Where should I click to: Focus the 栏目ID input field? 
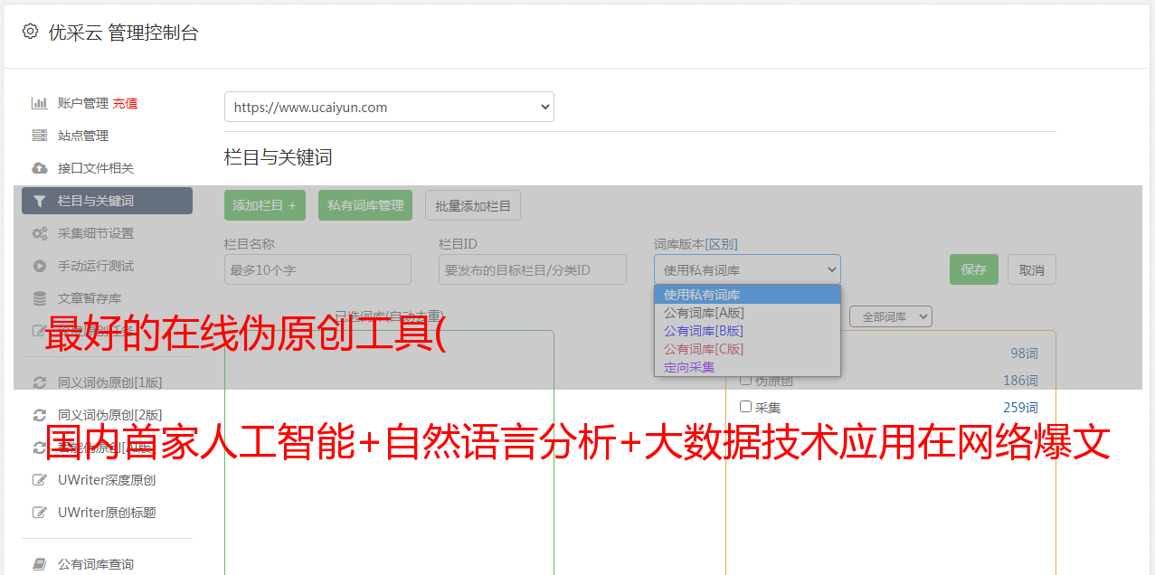[533, 269]
